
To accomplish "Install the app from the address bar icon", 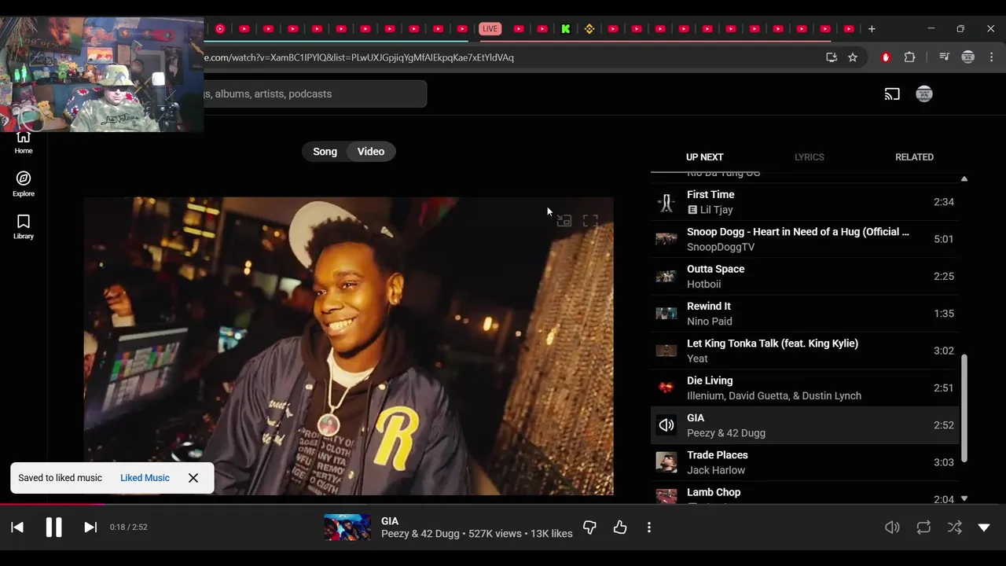I will pos(832,57).
